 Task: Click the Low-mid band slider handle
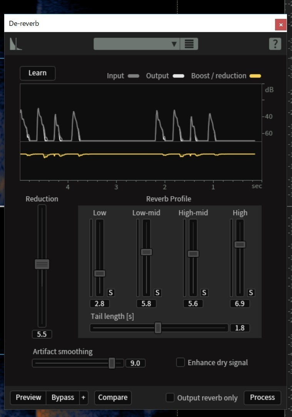(x=147, y=252)
